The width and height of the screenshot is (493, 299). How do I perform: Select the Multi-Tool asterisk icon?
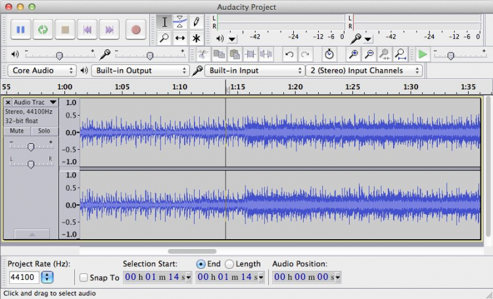(196, 38)
